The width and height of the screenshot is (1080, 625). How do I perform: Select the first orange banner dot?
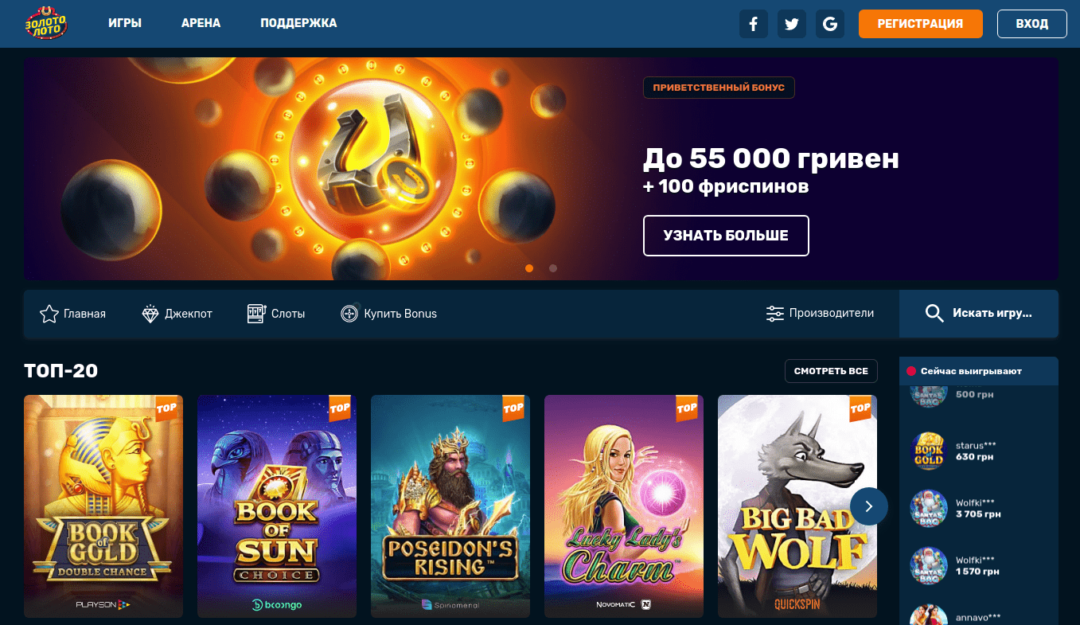click(x=529, y=268)
